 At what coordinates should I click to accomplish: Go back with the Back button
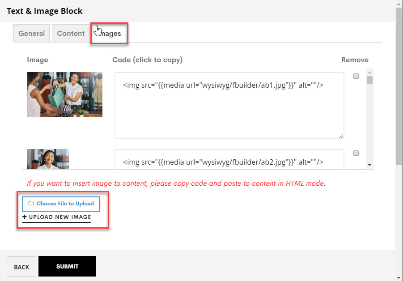[21, 267]
